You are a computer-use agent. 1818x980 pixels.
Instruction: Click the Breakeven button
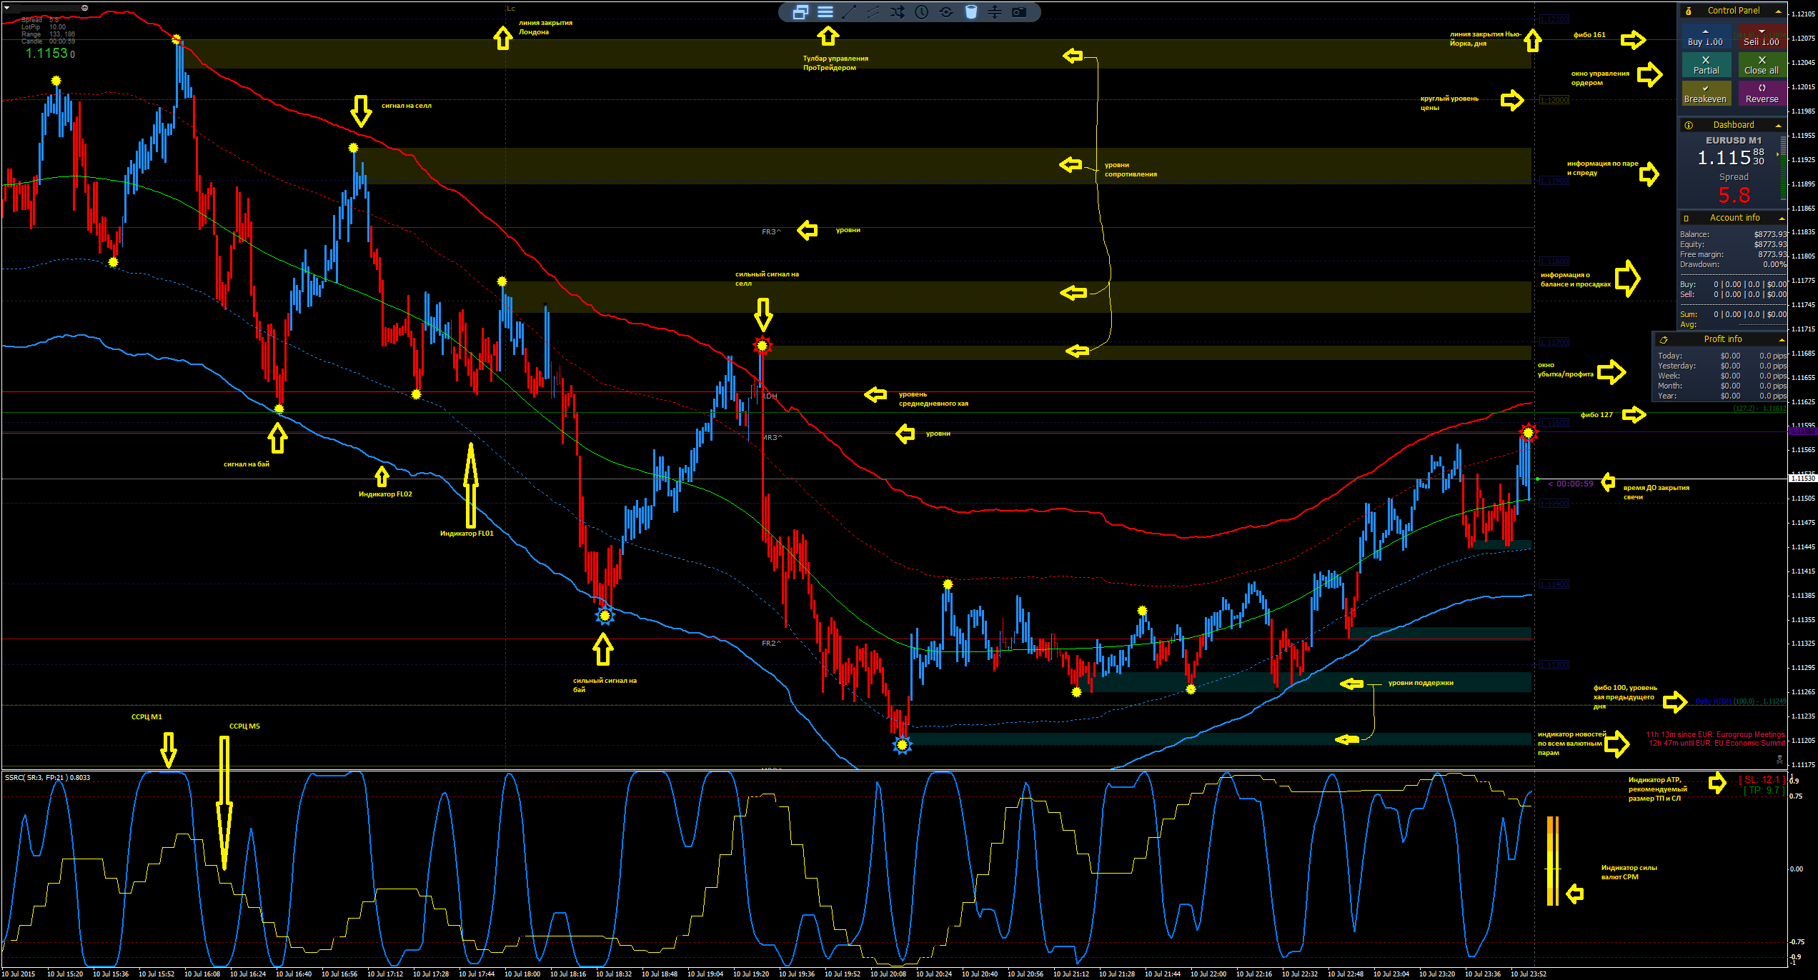pos(1705,94)
